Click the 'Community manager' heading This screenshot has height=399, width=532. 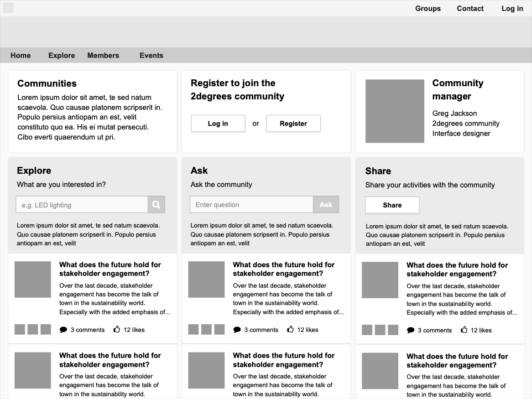[x=458, y=89]
